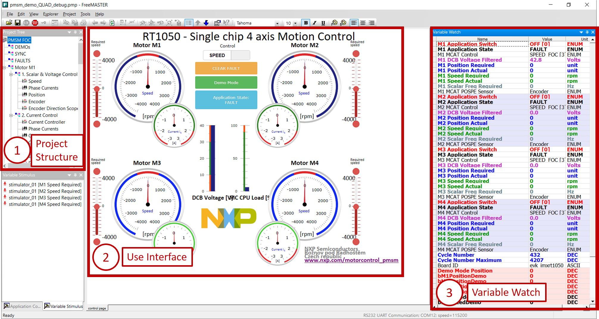The width and height of the screenshot is (599, 319).
Task: Click the align center toolbar icon
Action: pos(363,23)
